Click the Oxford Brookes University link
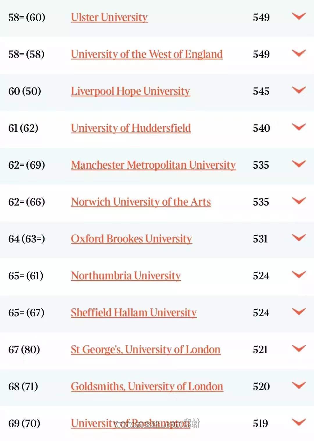The width and height of the screenshot is (314, 441). [131, 239]
